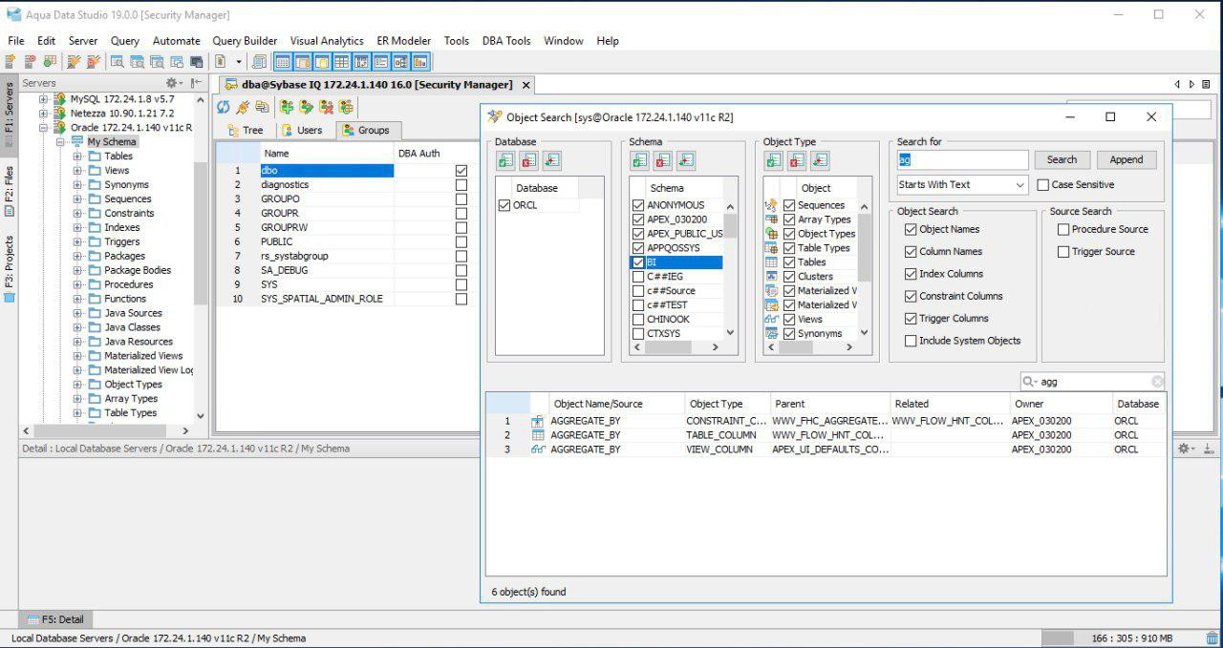
Task: Click the grid table icon in main toolbar
Action: tap(341, 62)
